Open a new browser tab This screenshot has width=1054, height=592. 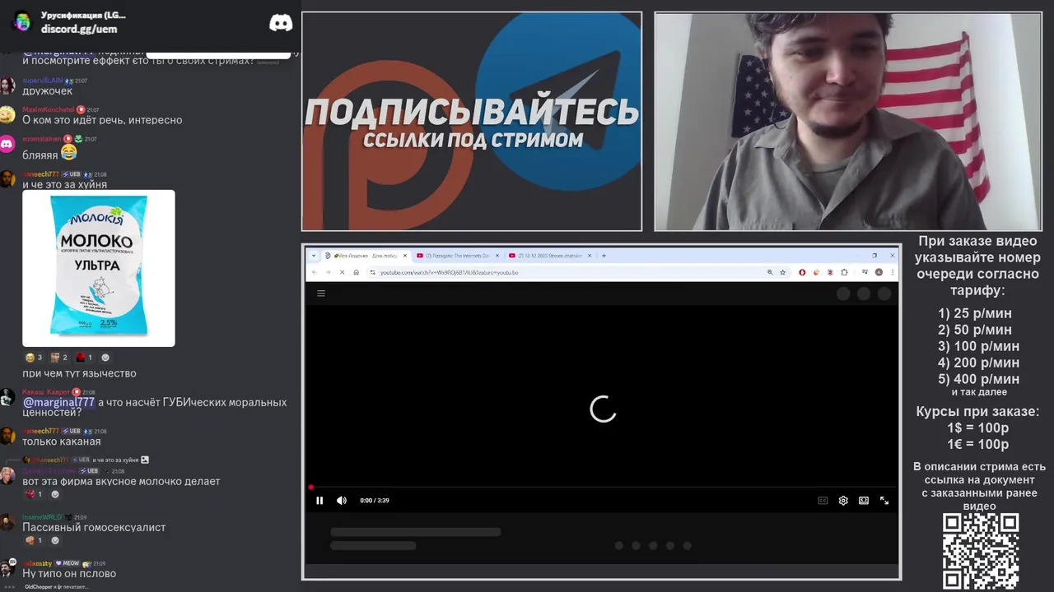coord(604,256)
